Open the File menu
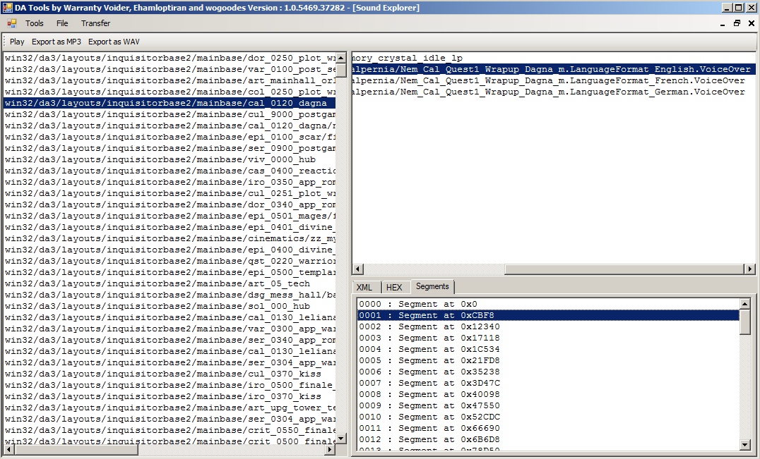This screenshot has width=760, height=459. tap(62, 23)
